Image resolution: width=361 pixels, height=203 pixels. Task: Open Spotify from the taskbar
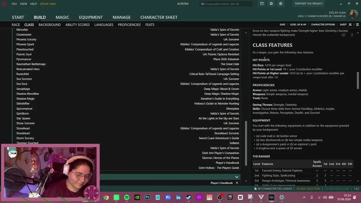127,198
